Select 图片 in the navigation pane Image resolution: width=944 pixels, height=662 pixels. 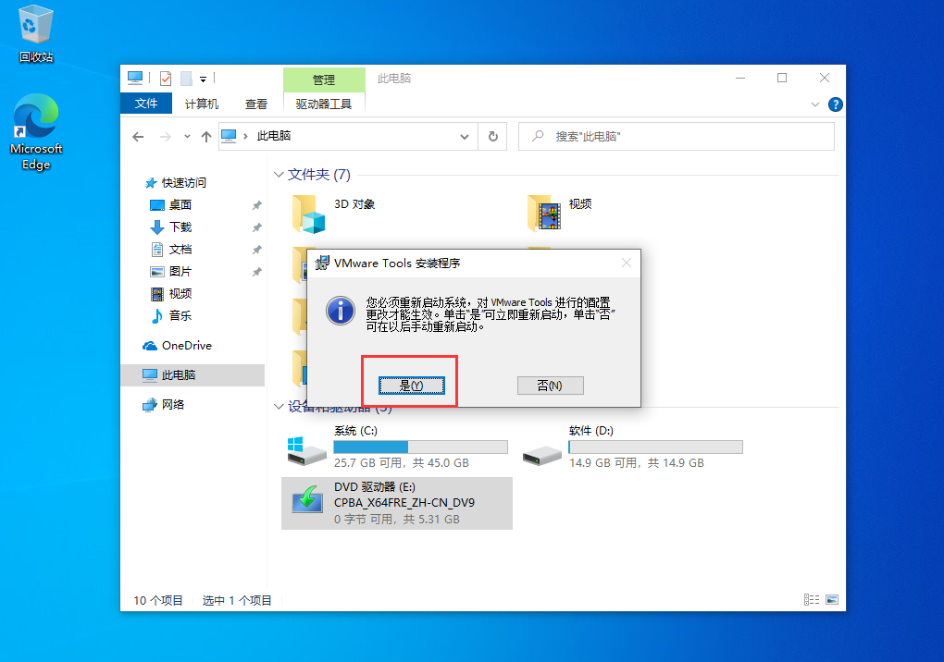coord(180,272)
